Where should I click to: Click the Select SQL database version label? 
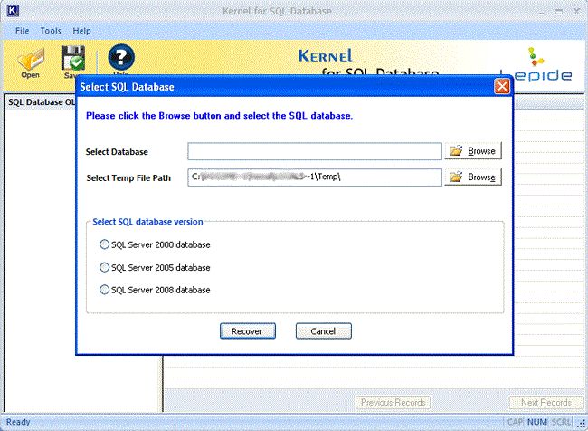click(x=147, y=222)
